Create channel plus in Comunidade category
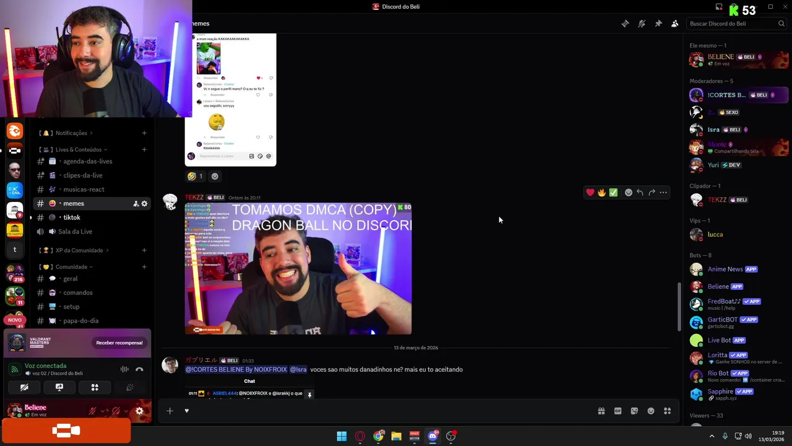 (x=144, y=267)
